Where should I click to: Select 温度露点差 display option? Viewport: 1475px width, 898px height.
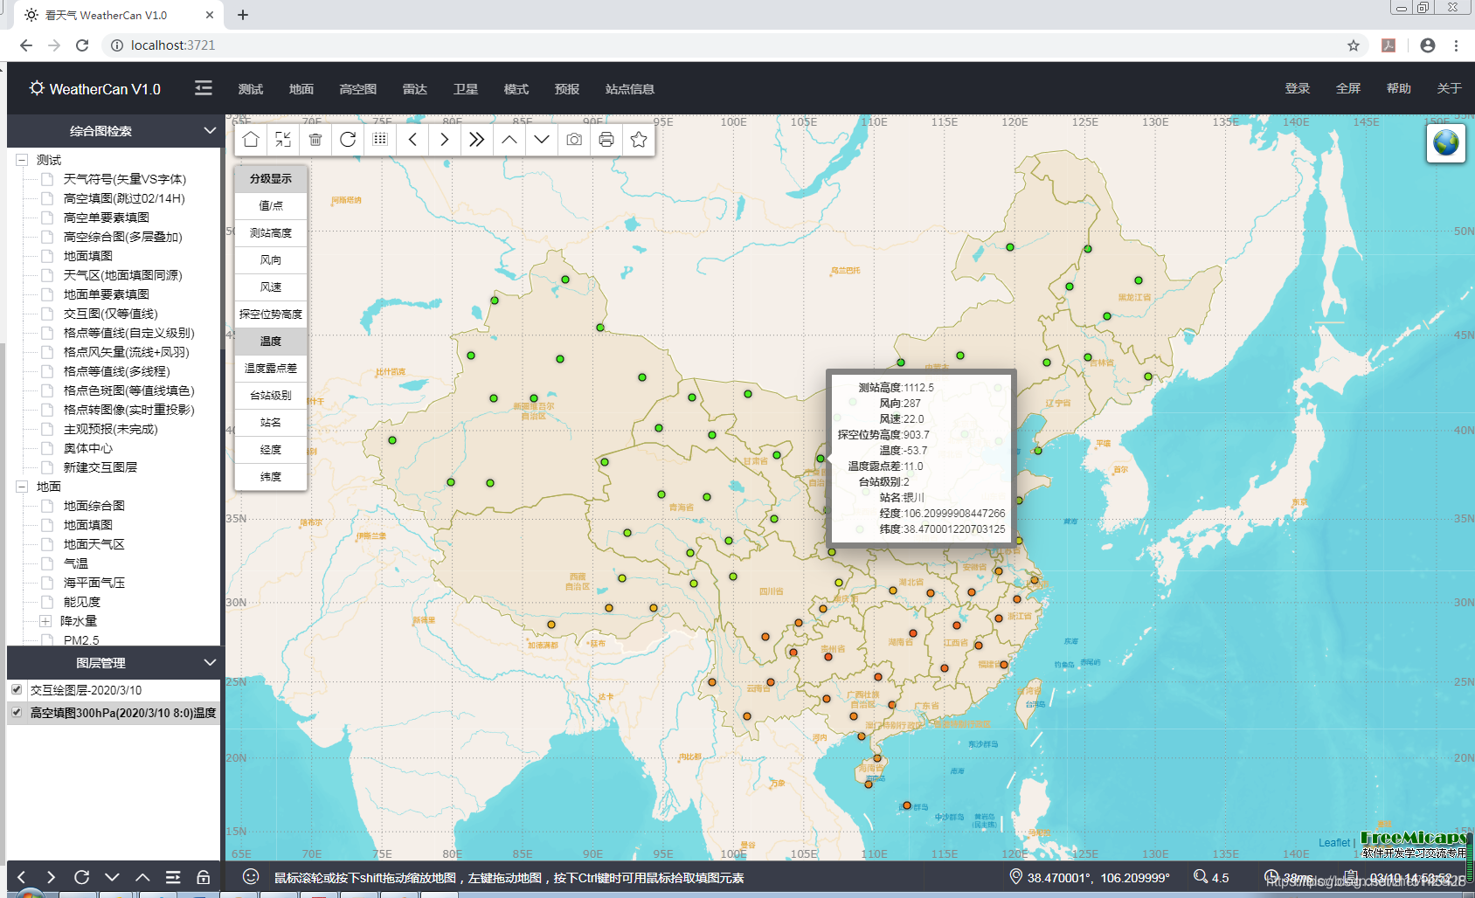271,369
